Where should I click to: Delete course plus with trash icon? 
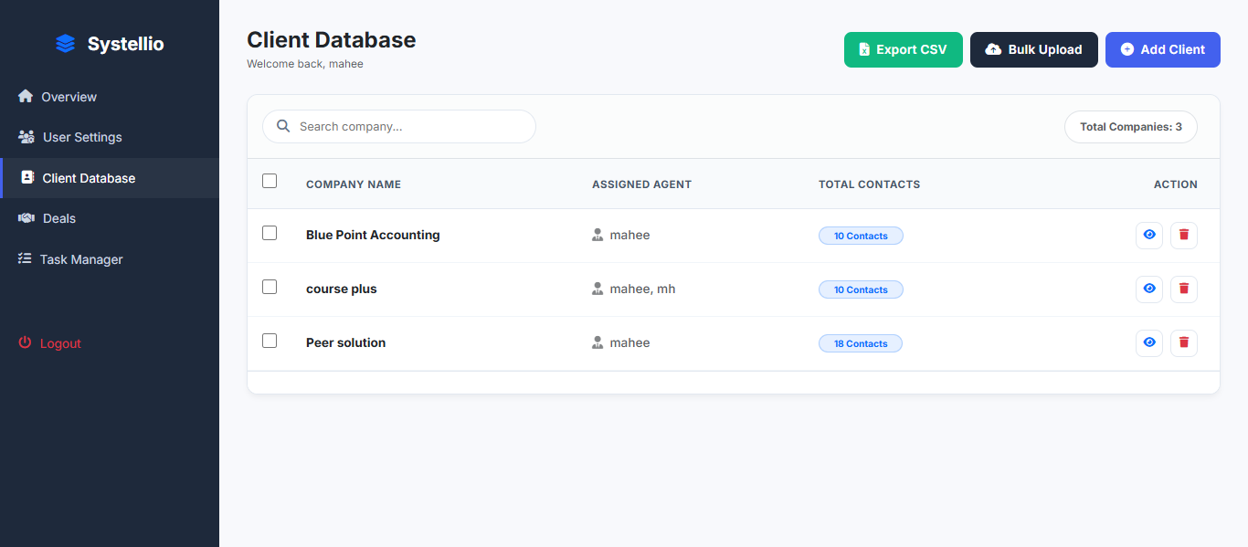(1184, 289)
